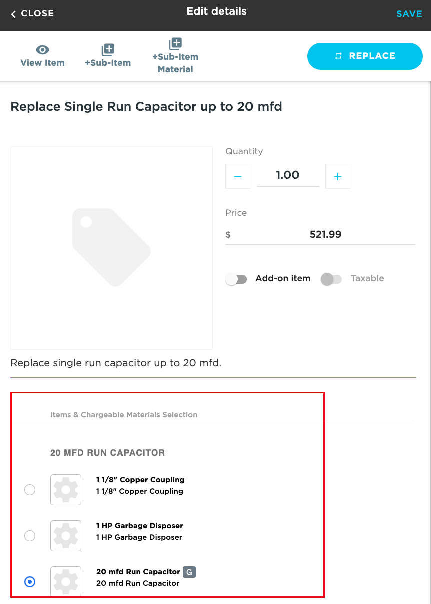Click the +Sub-Item Material icon
This screenshot has height=604, width=431.
[175, 42]
